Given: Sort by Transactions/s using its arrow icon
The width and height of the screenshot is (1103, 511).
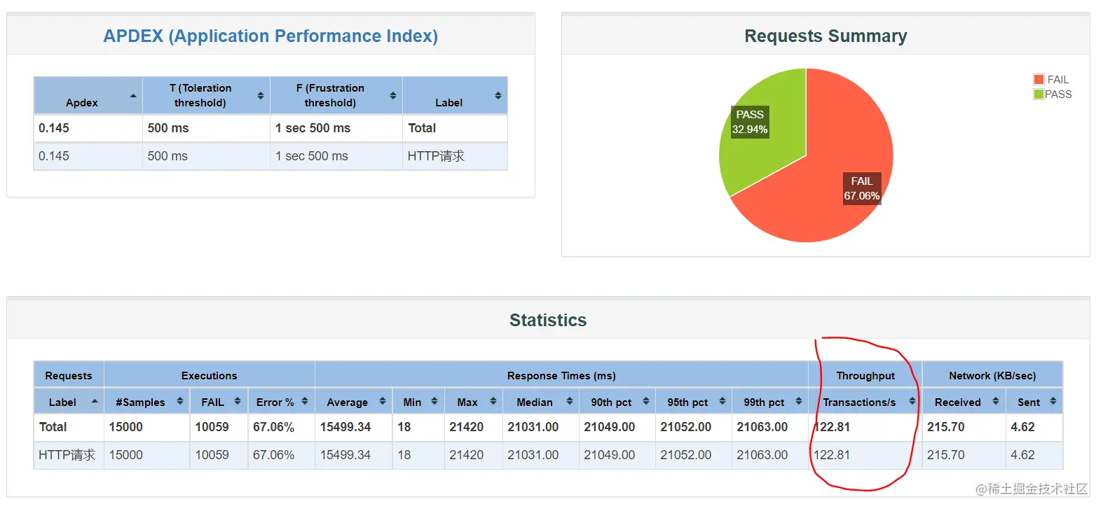Looking at the screenshot, I should tap(912, 401).
